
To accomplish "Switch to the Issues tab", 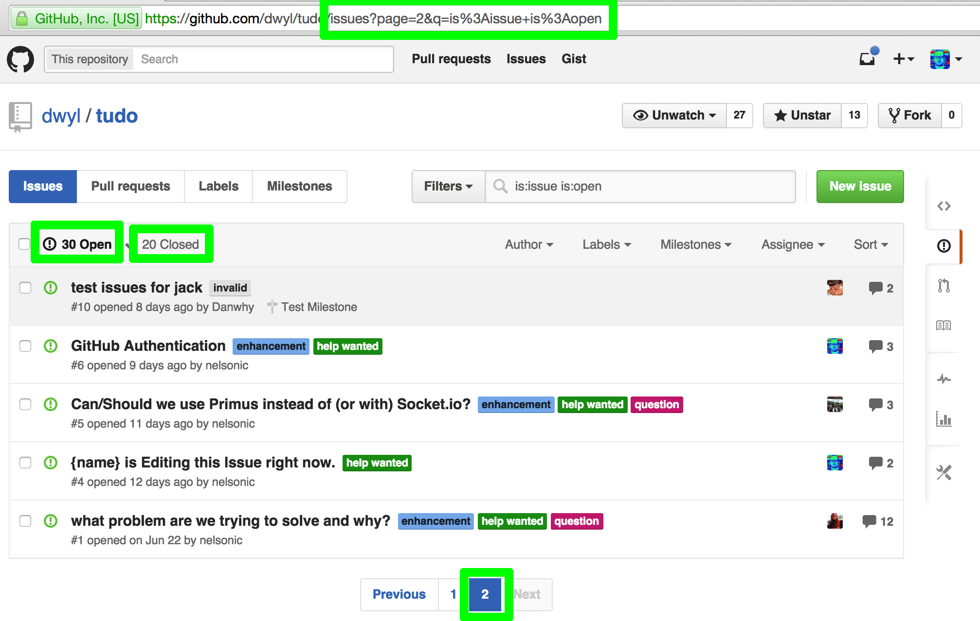I will (43, 186).
